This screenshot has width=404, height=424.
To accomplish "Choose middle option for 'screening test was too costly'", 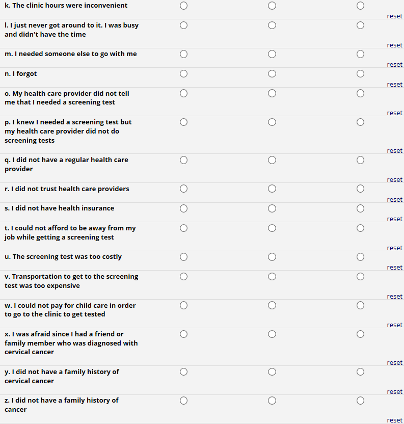I will [x=272, y=257].
